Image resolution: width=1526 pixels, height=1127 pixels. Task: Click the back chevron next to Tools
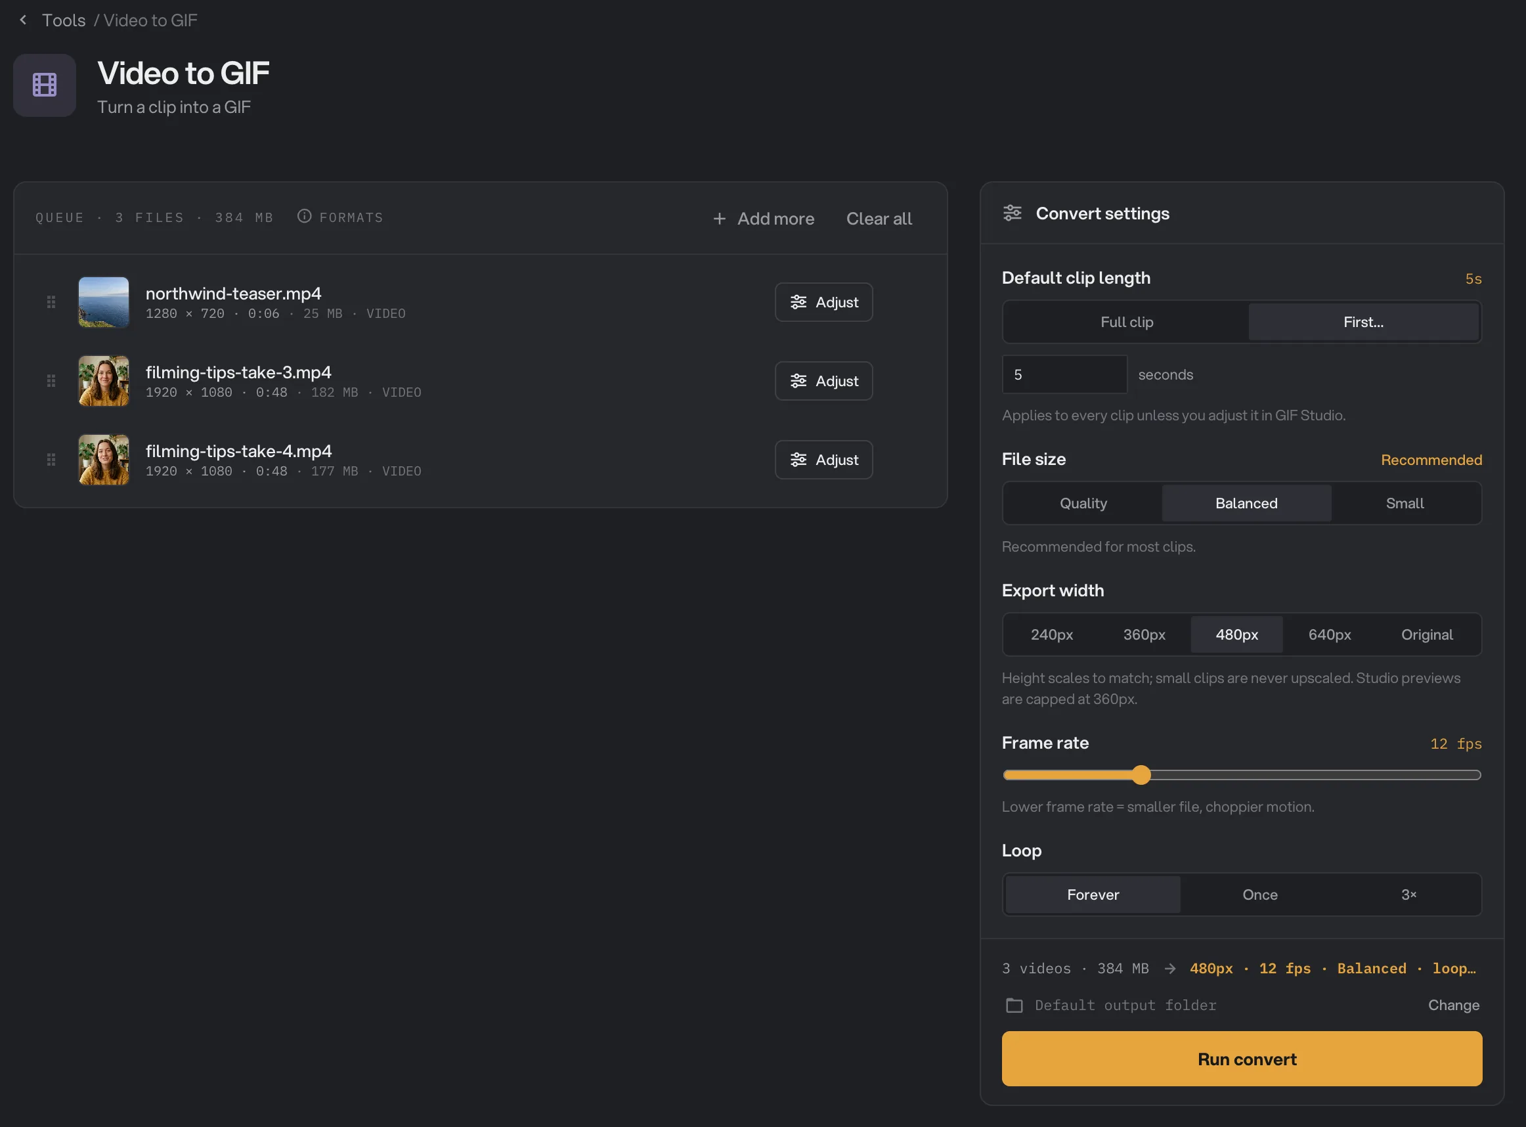click(x=23, y=20)
